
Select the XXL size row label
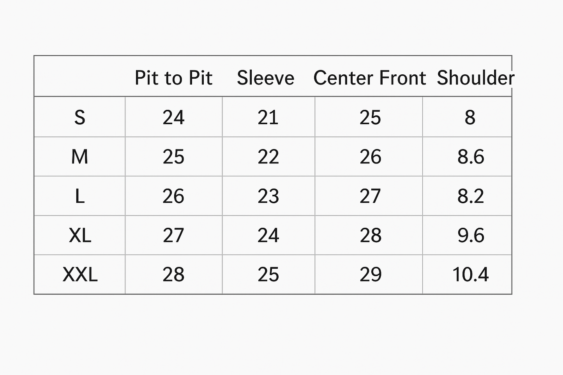click(79, 275)
